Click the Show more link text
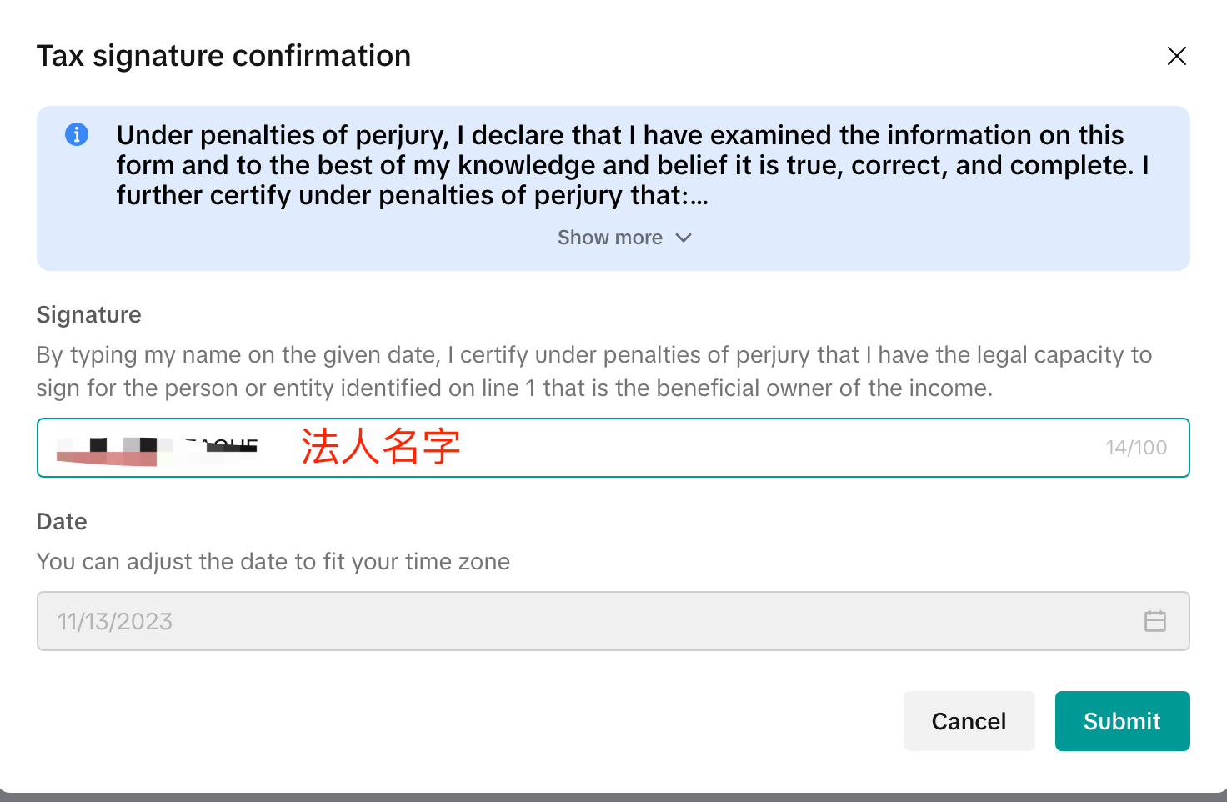The width and height of the screenshot is (1227, 802). pyautogui.click(x=609, y=238)
